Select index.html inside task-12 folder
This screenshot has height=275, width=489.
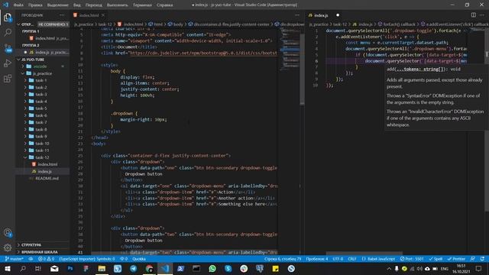pos(43,164)
